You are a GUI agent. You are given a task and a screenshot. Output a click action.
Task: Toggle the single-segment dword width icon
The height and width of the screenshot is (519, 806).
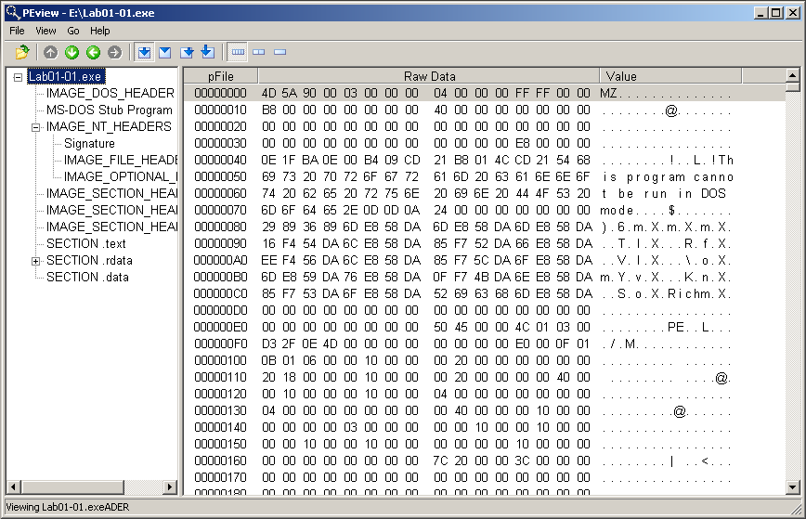279,52
